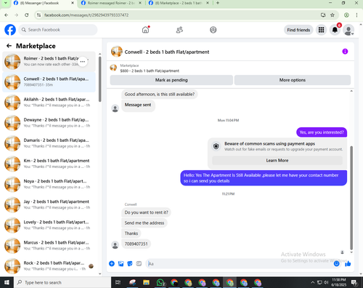Click the chat list scrollbar

(x=100, y=79)
